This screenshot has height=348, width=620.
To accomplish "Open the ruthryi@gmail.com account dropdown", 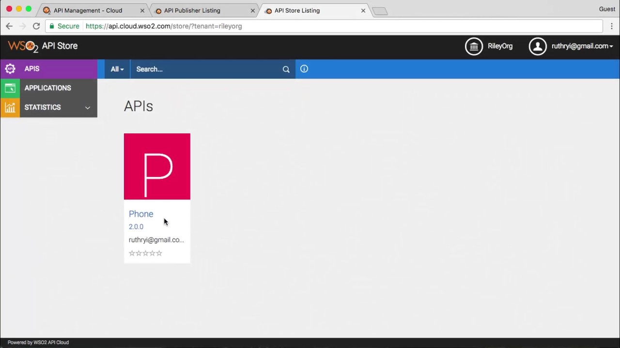I will [582, 46].
